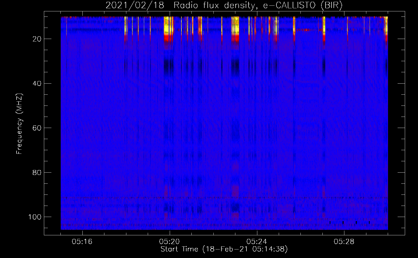
Task: Click the '80' frequency tick label
Action: tap(37, 173)
